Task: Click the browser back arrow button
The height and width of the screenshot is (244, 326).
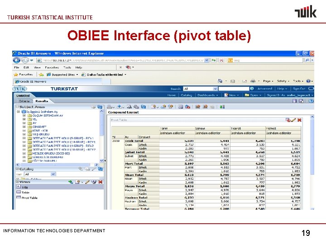Action: click(17, 61)
